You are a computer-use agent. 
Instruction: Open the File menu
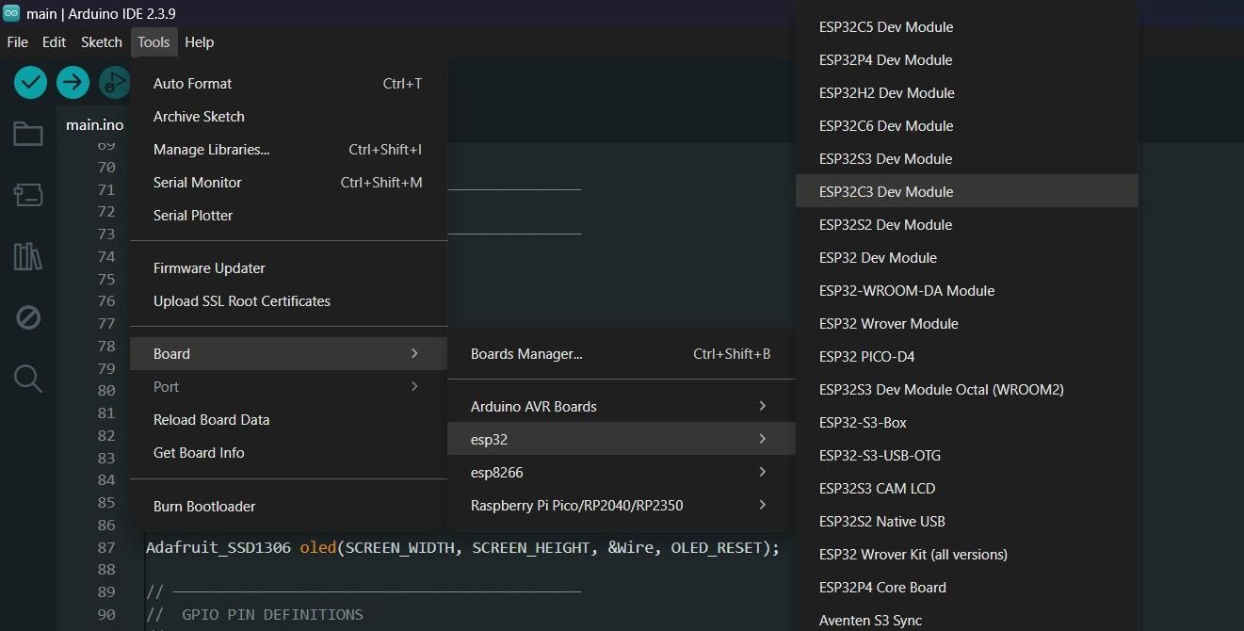17,42
